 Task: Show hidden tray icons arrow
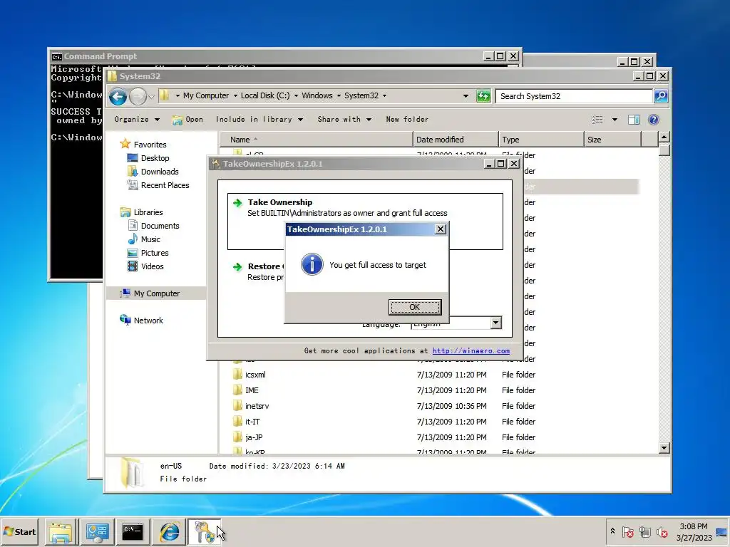[x=612, y=531]
